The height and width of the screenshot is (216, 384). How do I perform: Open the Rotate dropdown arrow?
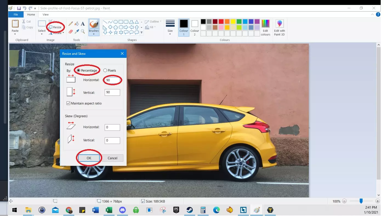point(63,33)
